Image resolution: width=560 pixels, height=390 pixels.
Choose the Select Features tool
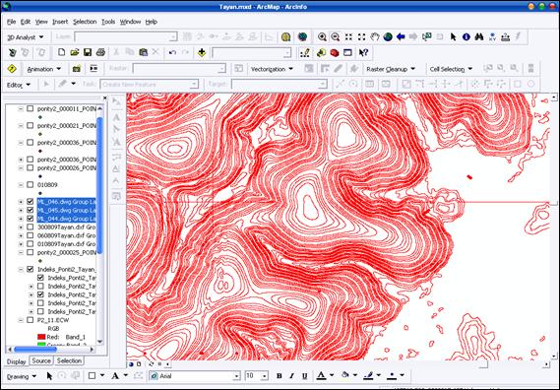point(427,36)
